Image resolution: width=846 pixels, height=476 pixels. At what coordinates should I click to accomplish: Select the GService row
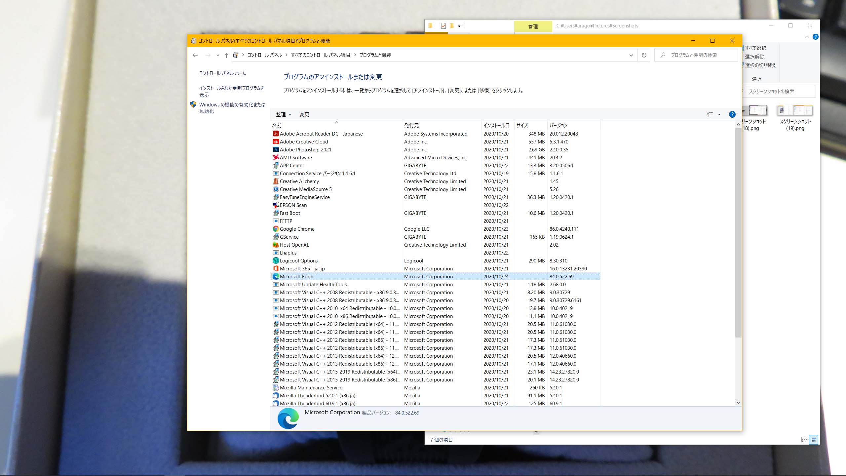436,237
